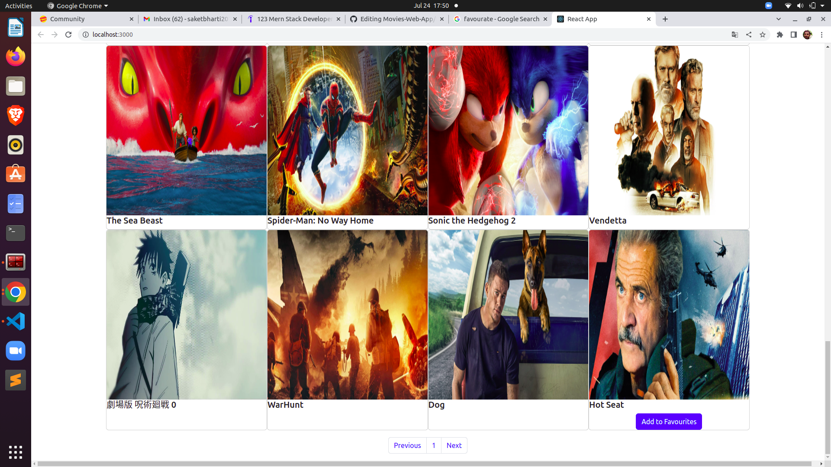Open the Terminal from the dock
This screenshot has height=467, width=831.
point(16,233)
